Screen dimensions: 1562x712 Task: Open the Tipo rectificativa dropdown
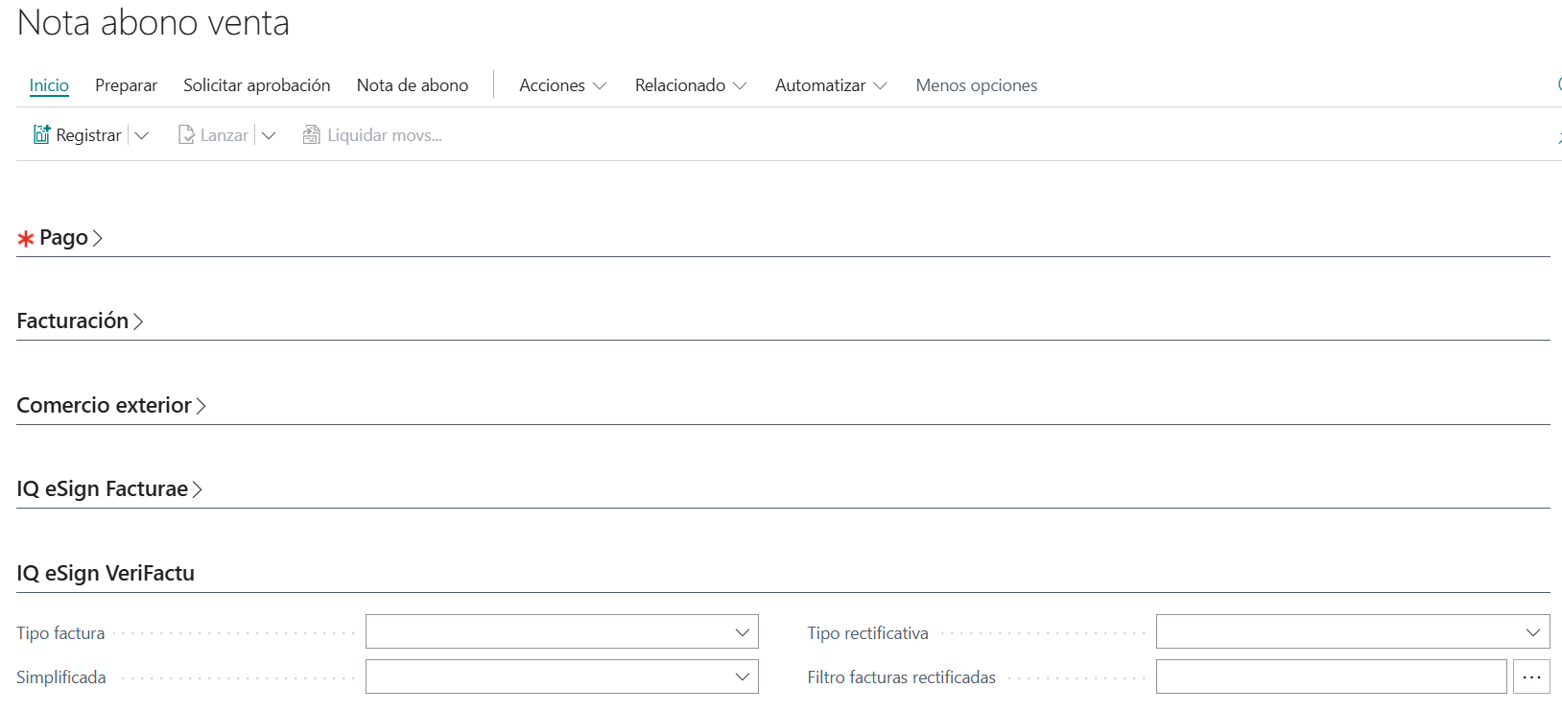coord(1352,632)
